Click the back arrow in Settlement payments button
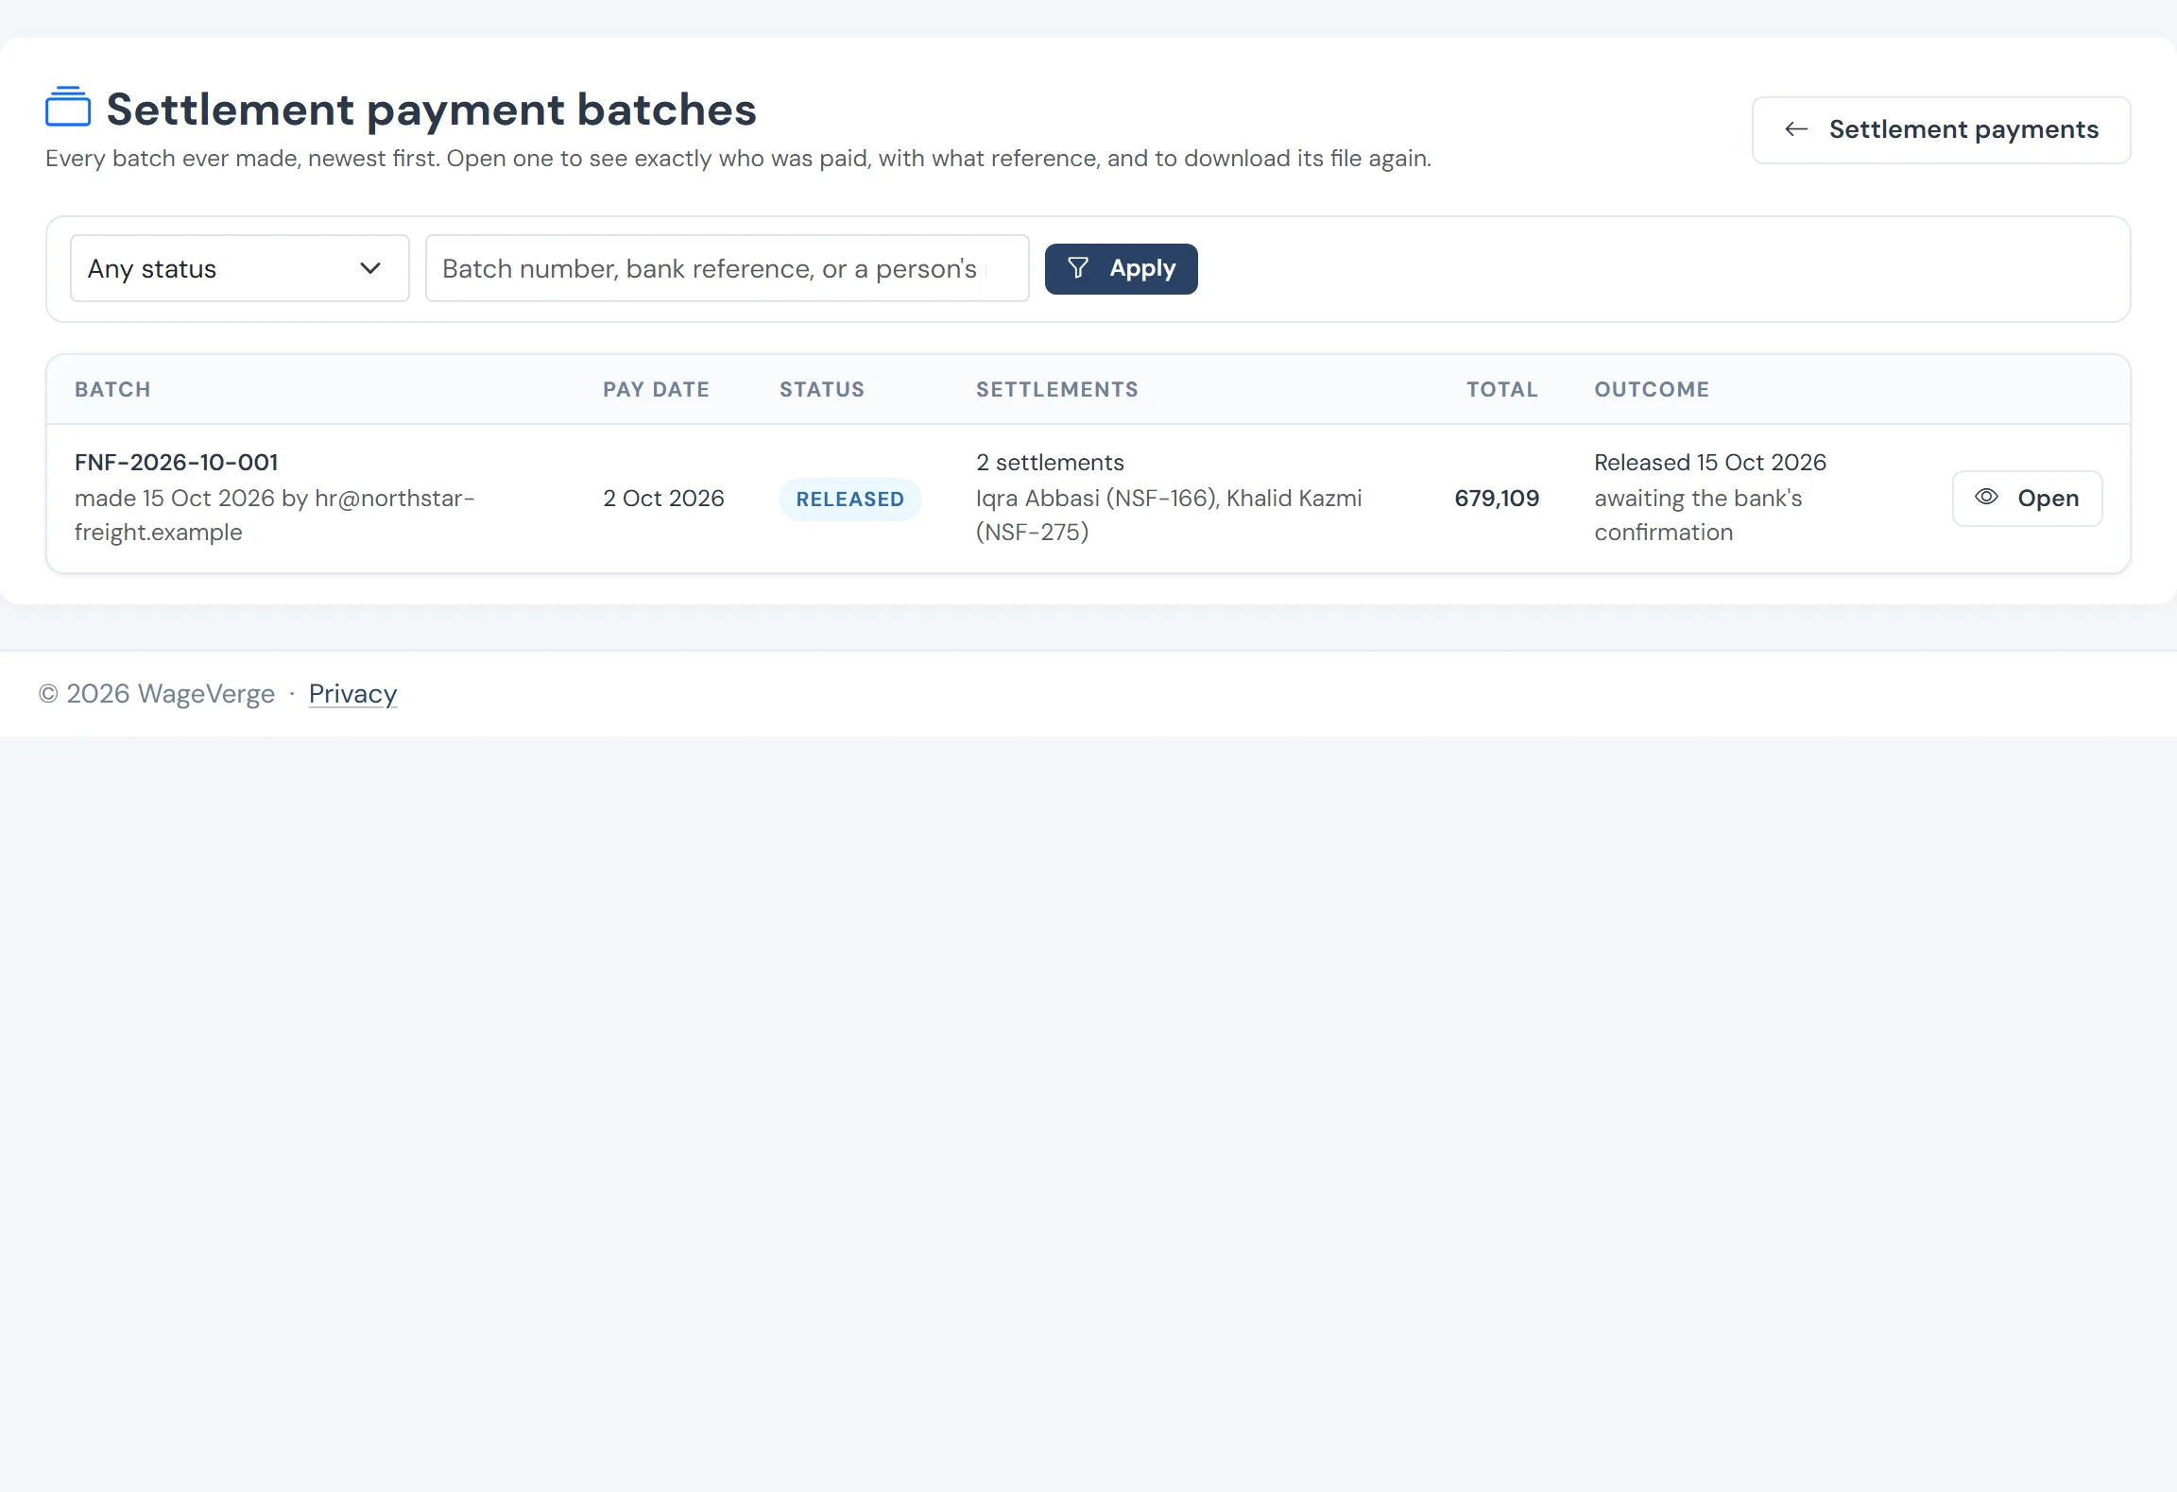The image size is (2177, 1492). click(x=1796, y=129)
